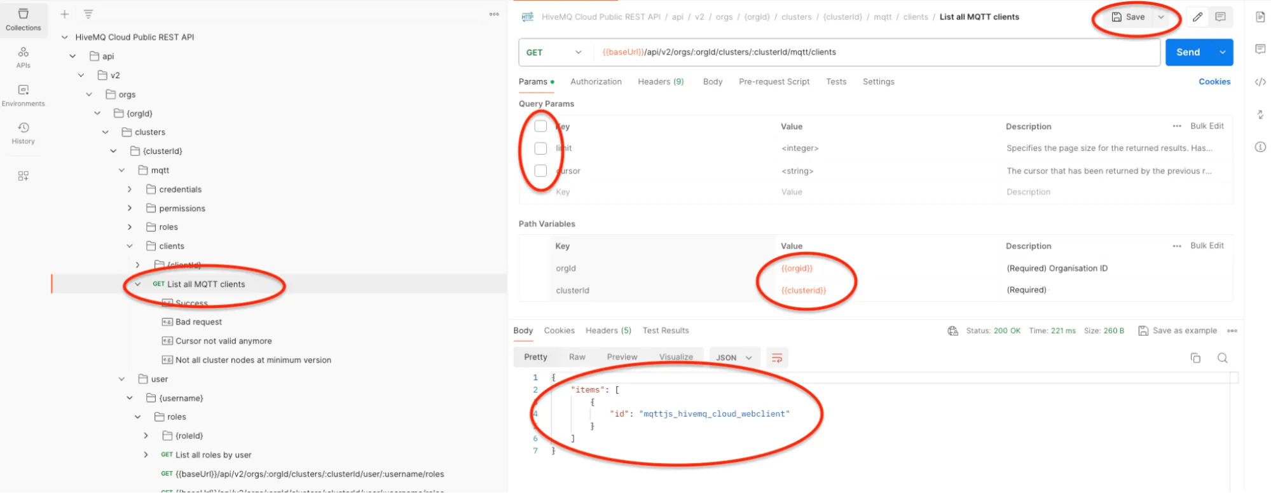Create a new collection with plus icon
1271x493 pixels.
pyautogui.click(x=64, y=14)
